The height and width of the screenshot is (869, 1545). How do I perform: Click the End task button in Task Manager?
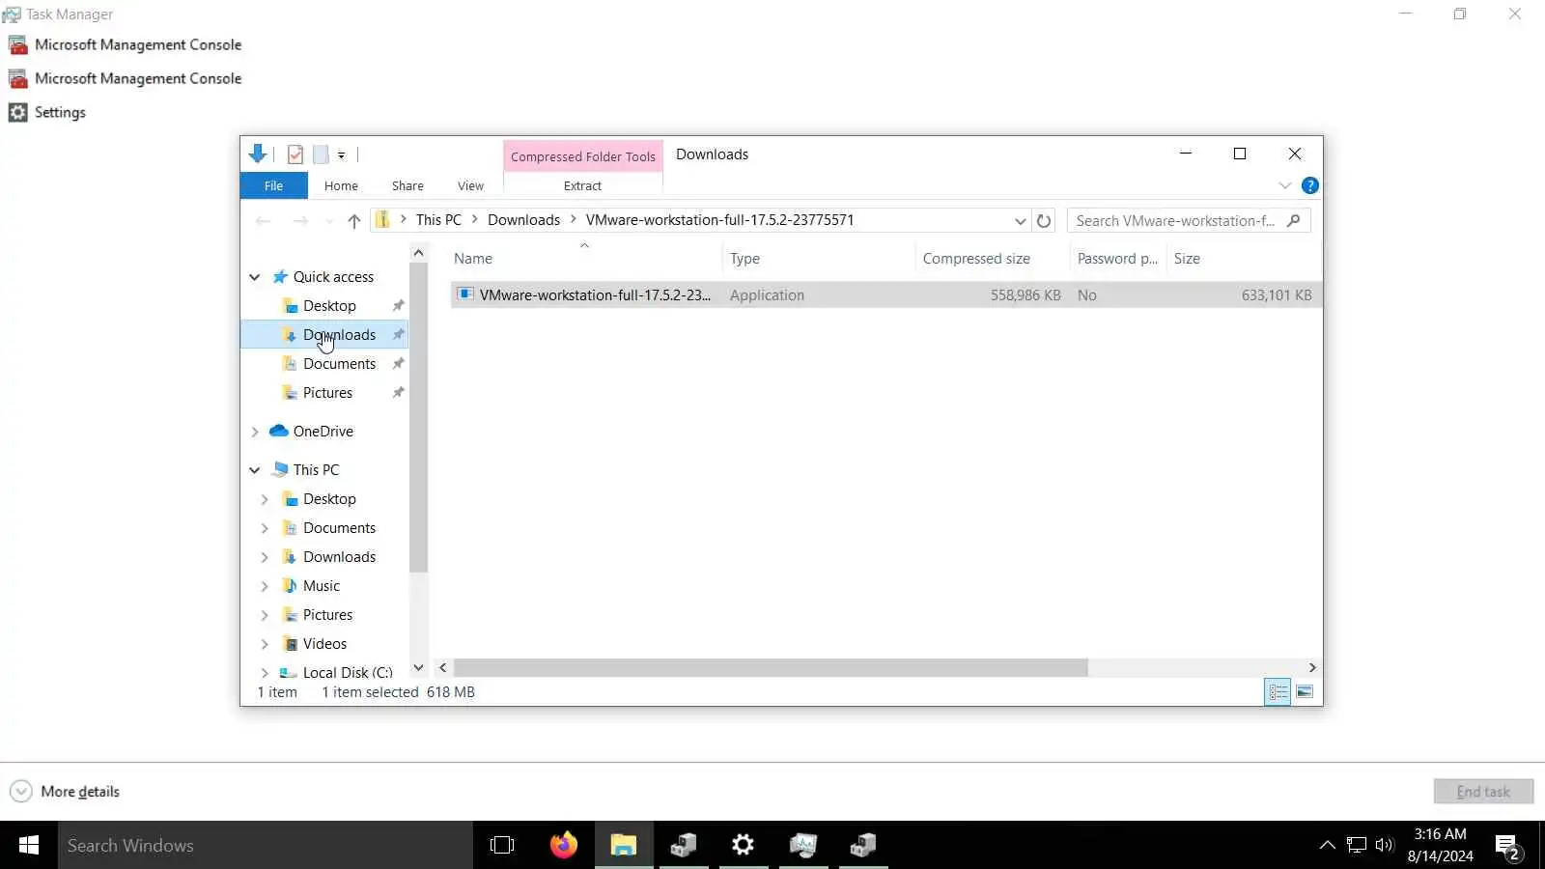[x=1483, y=792]
